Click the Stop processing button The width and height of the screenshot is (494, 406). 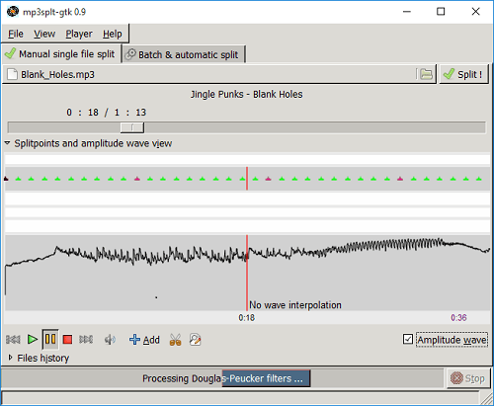468,378
